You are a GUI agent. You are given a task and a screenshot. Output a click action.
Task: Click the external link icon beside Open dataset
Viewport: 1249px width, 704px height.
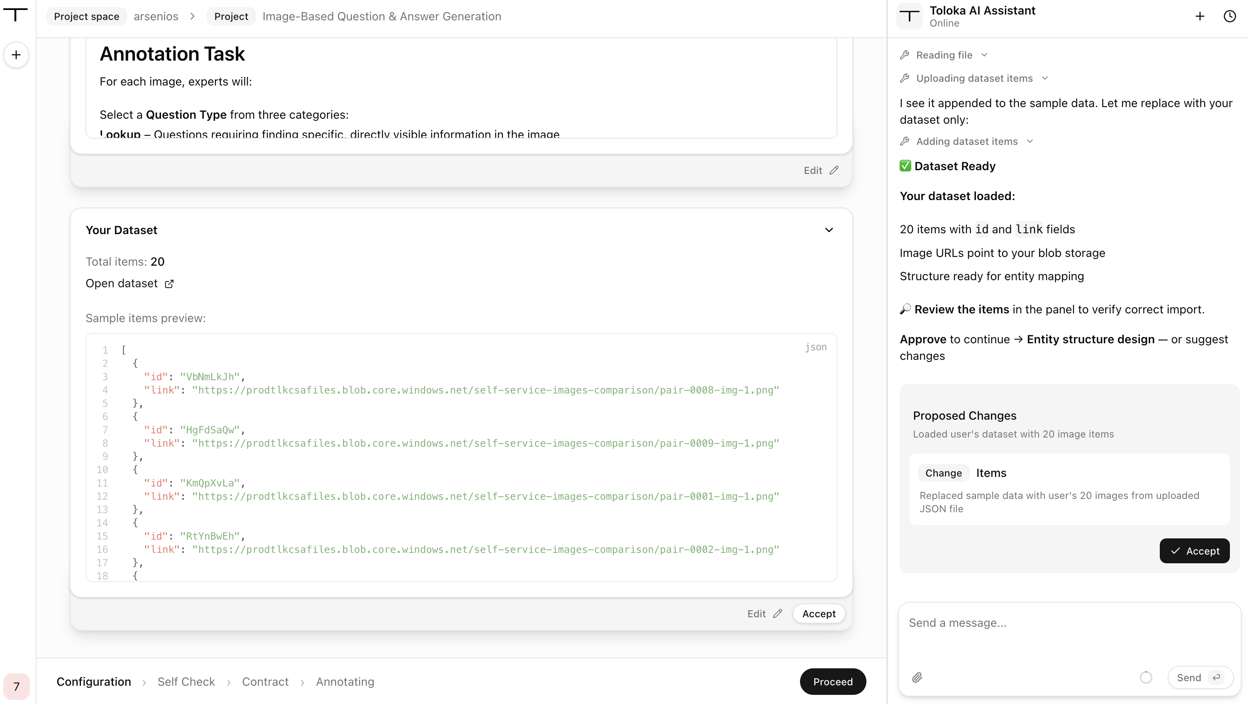169,284
